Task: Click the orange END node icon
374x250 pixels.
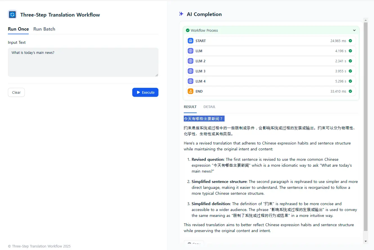Action: point(191,91)
